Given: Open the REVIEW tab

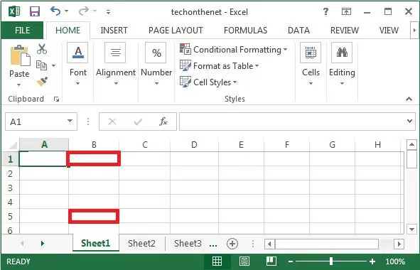Looking at the screenshot, I should [345, 31].
